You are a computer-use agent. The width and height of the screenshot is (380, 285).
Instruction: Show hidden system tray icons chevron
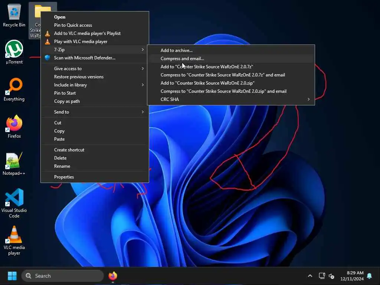(310, 276)
